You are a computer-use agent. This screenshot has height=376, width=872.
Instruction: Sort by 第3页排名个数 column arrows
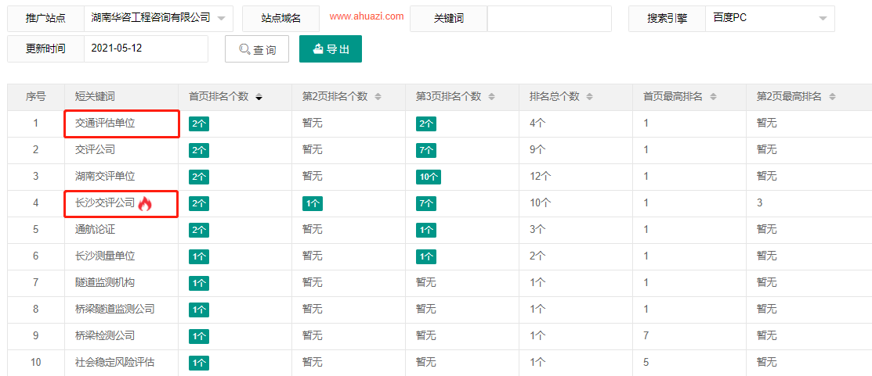point(491,97)
